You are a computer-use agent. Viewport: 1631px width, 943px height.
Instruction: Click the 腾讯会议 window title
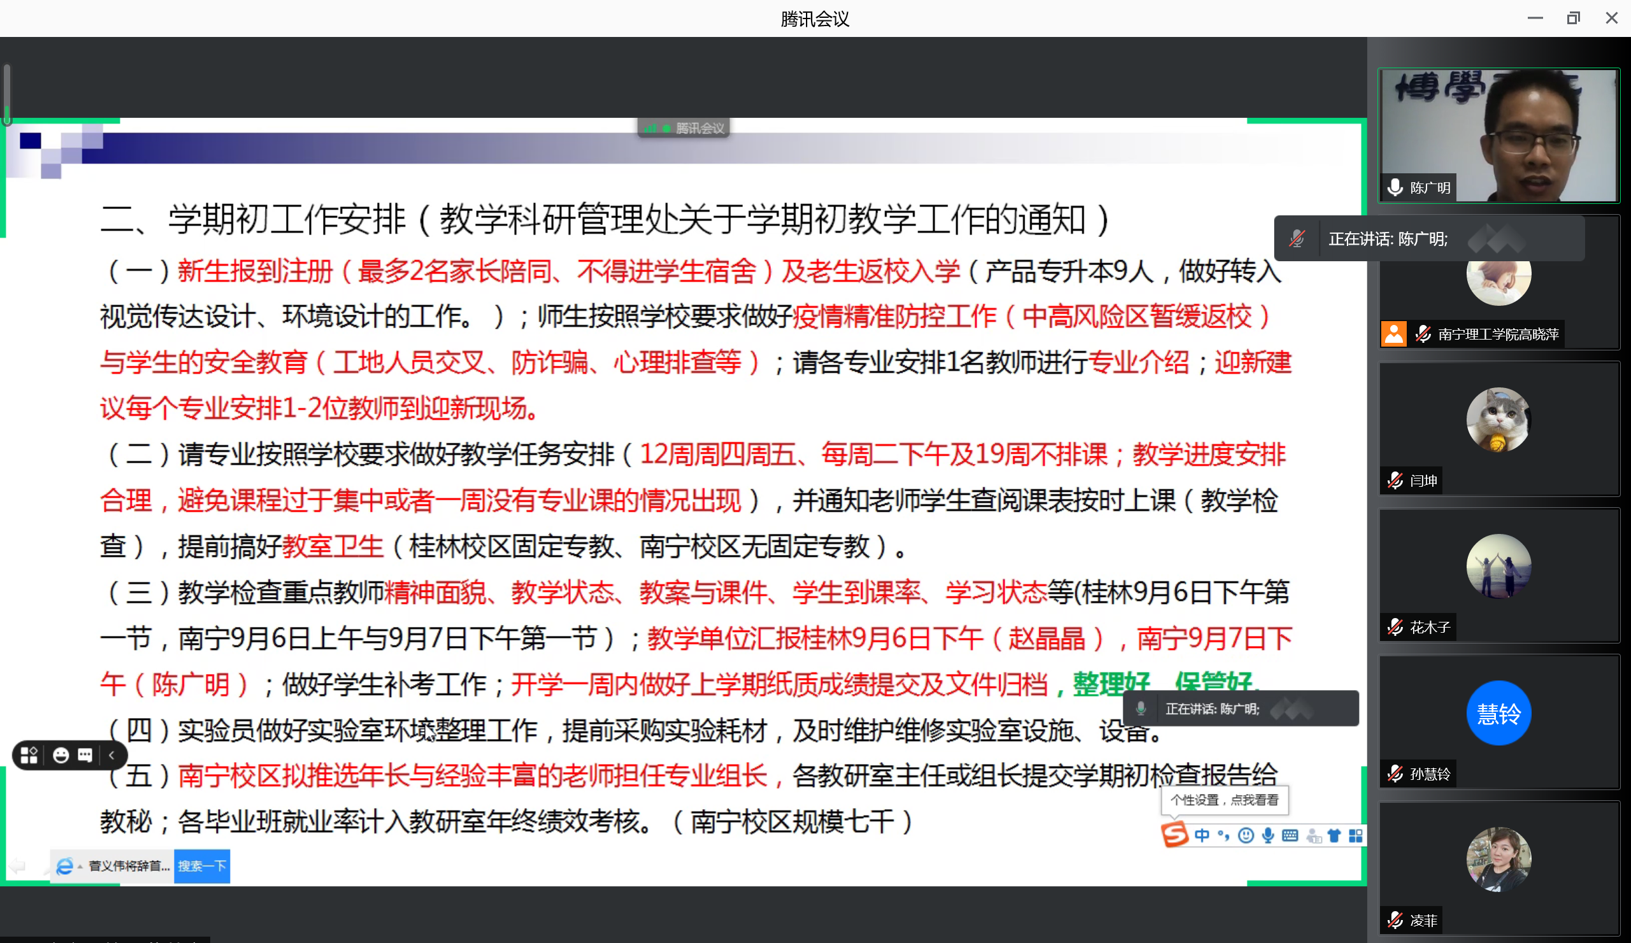[815, 19]
